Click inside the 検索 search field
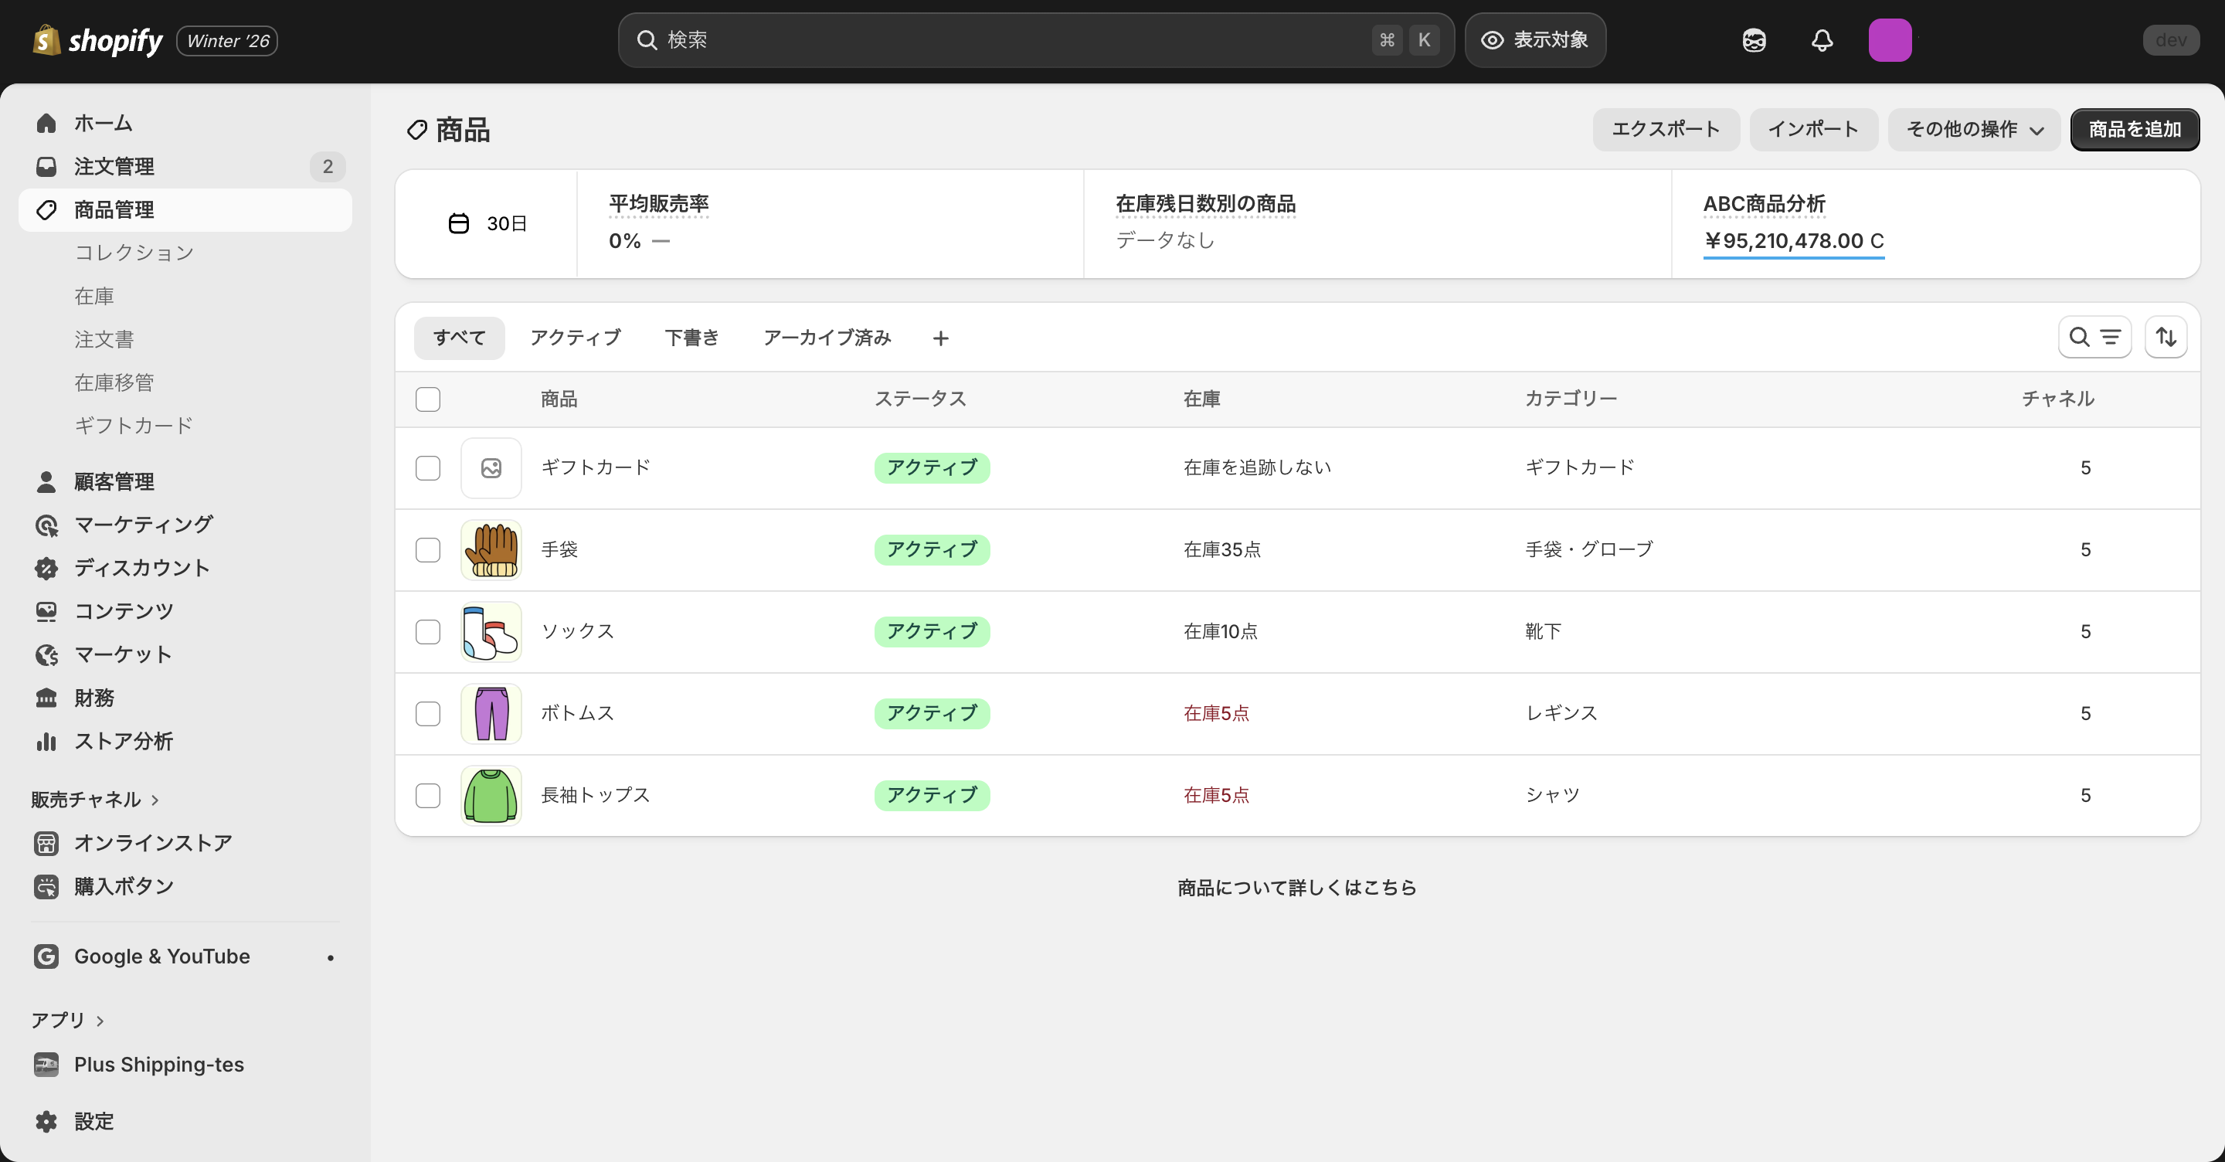The image size is (2225, 1162). coord(950,39)
